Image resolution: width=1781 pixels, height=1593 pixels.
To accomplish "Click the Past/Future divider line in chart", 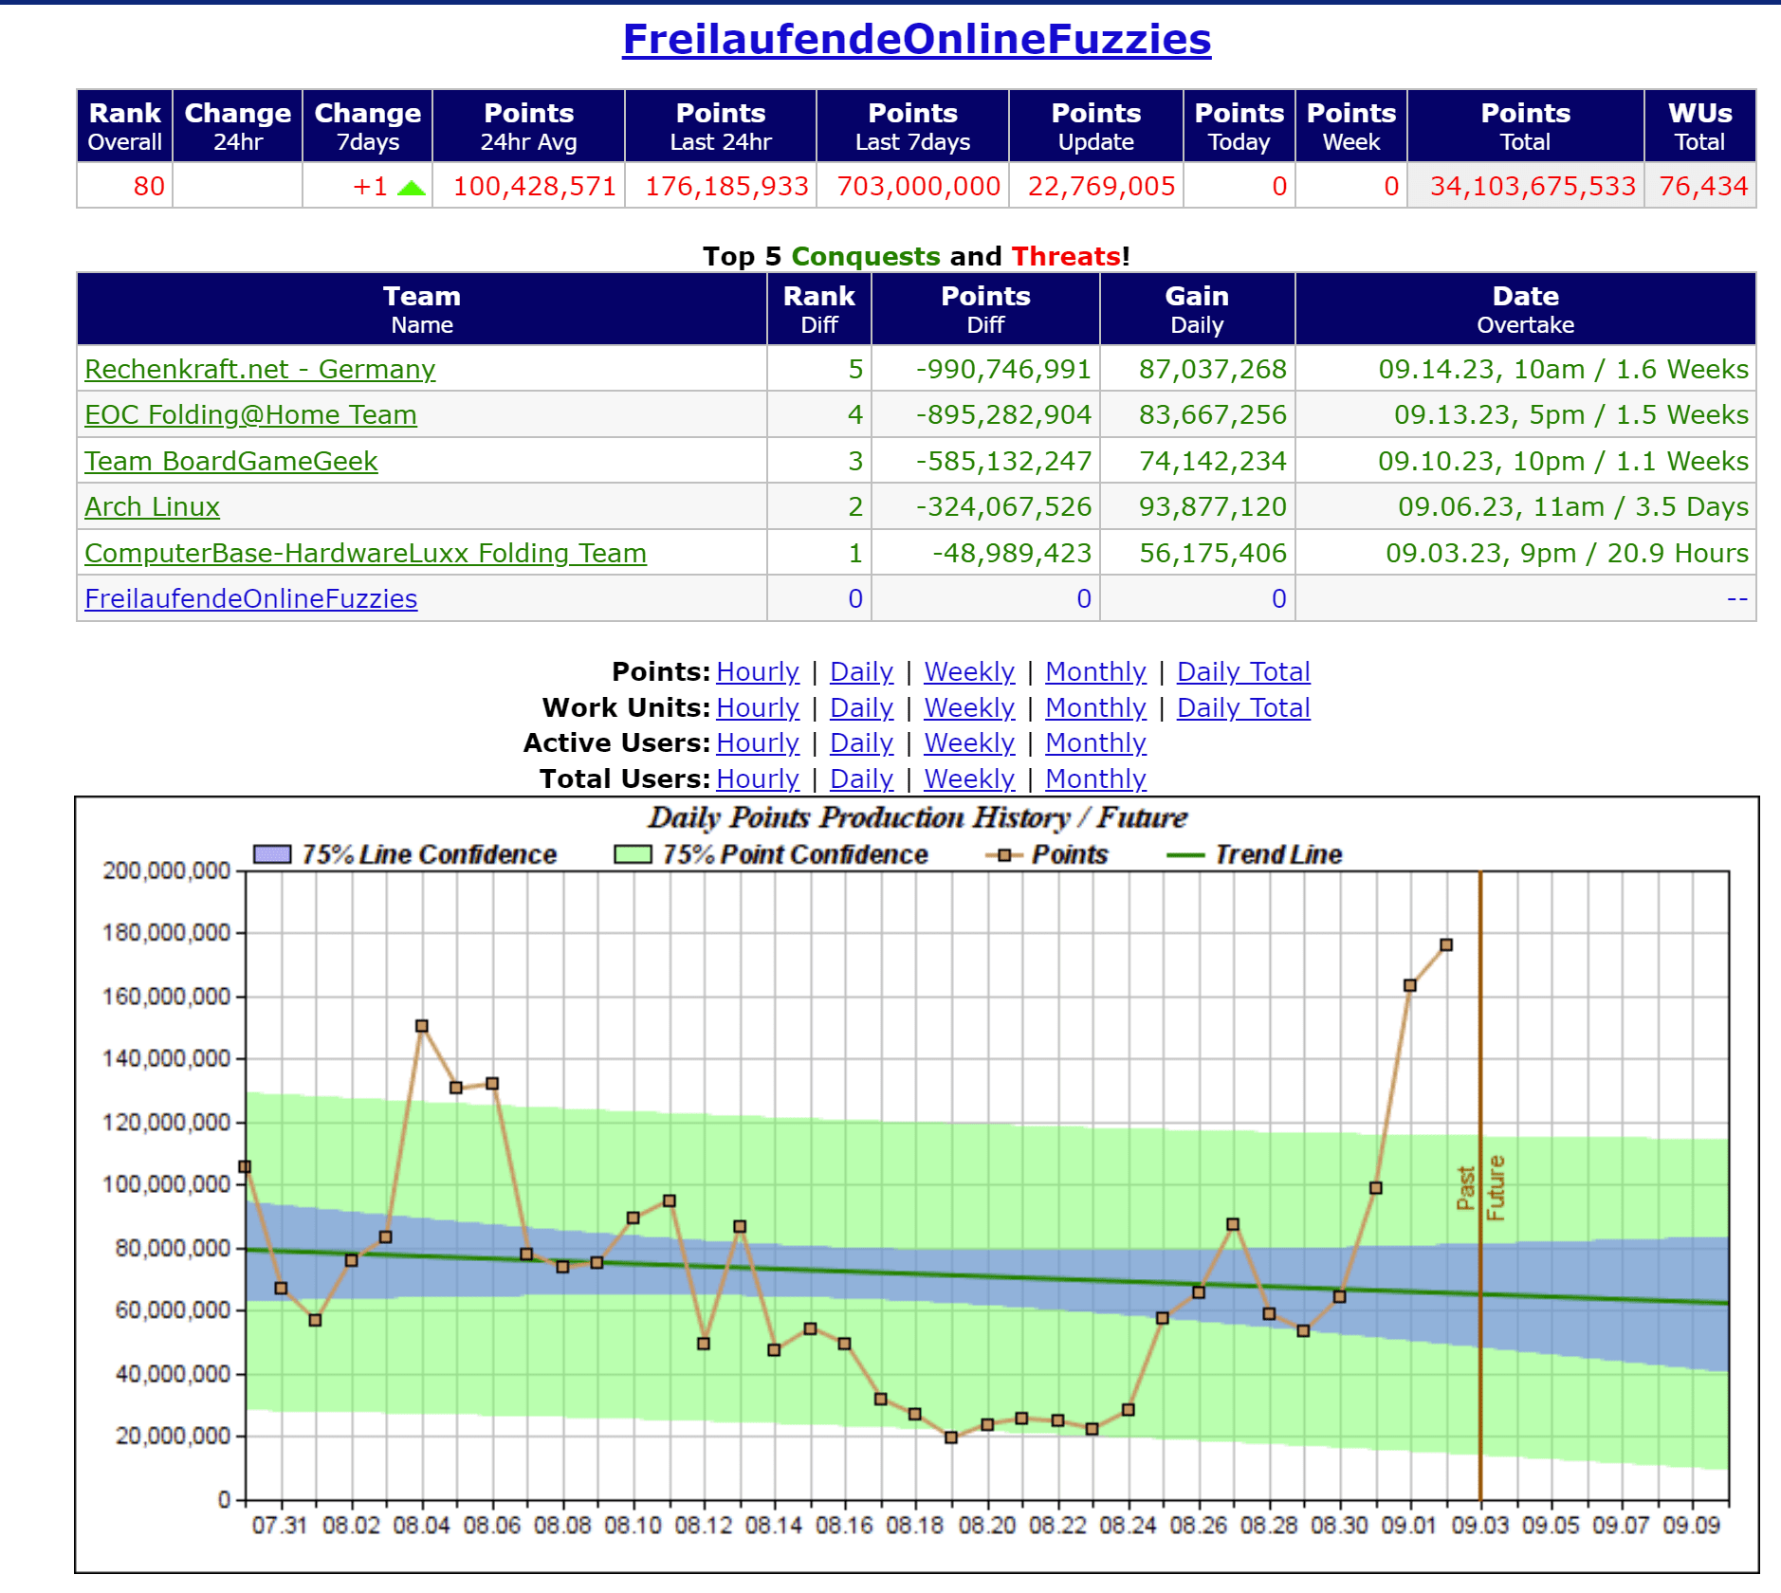I will [x=1480, y=1185].
